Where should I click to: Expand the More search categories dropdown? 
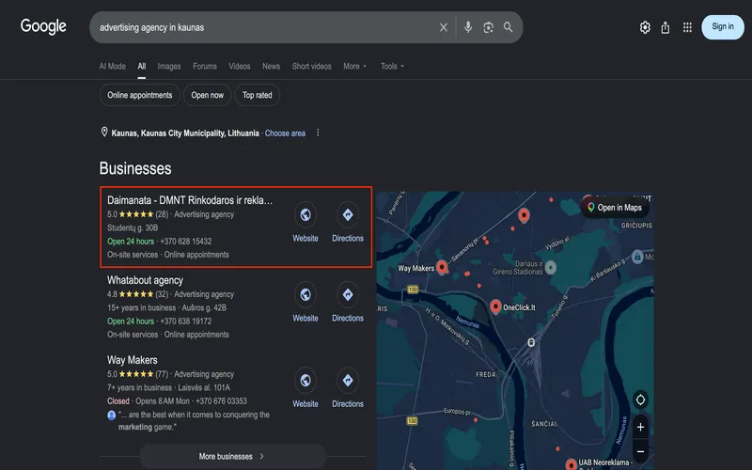pos(355,66)
